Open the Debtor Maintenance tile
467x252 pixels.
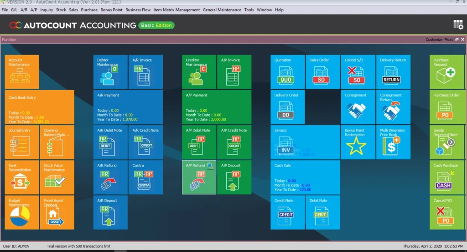tap(110, 72)
